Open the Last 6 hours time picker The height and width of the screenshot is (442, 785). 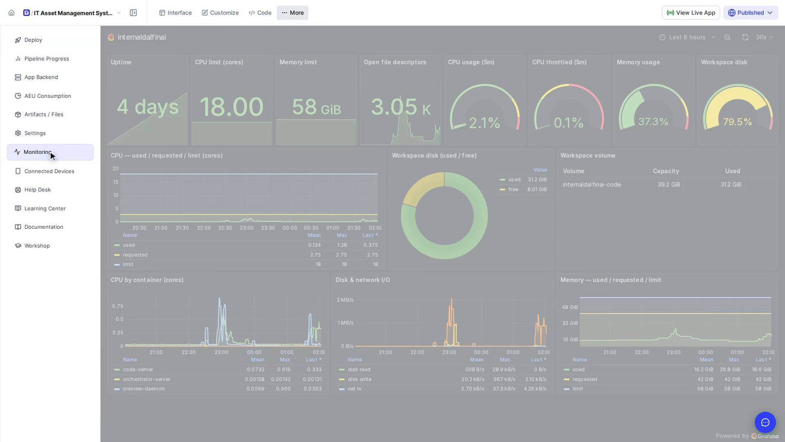pos(687,37)
